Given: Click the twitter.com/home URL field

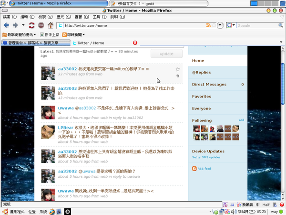Looking at the screenshot, I should click(x=134, y=26).
